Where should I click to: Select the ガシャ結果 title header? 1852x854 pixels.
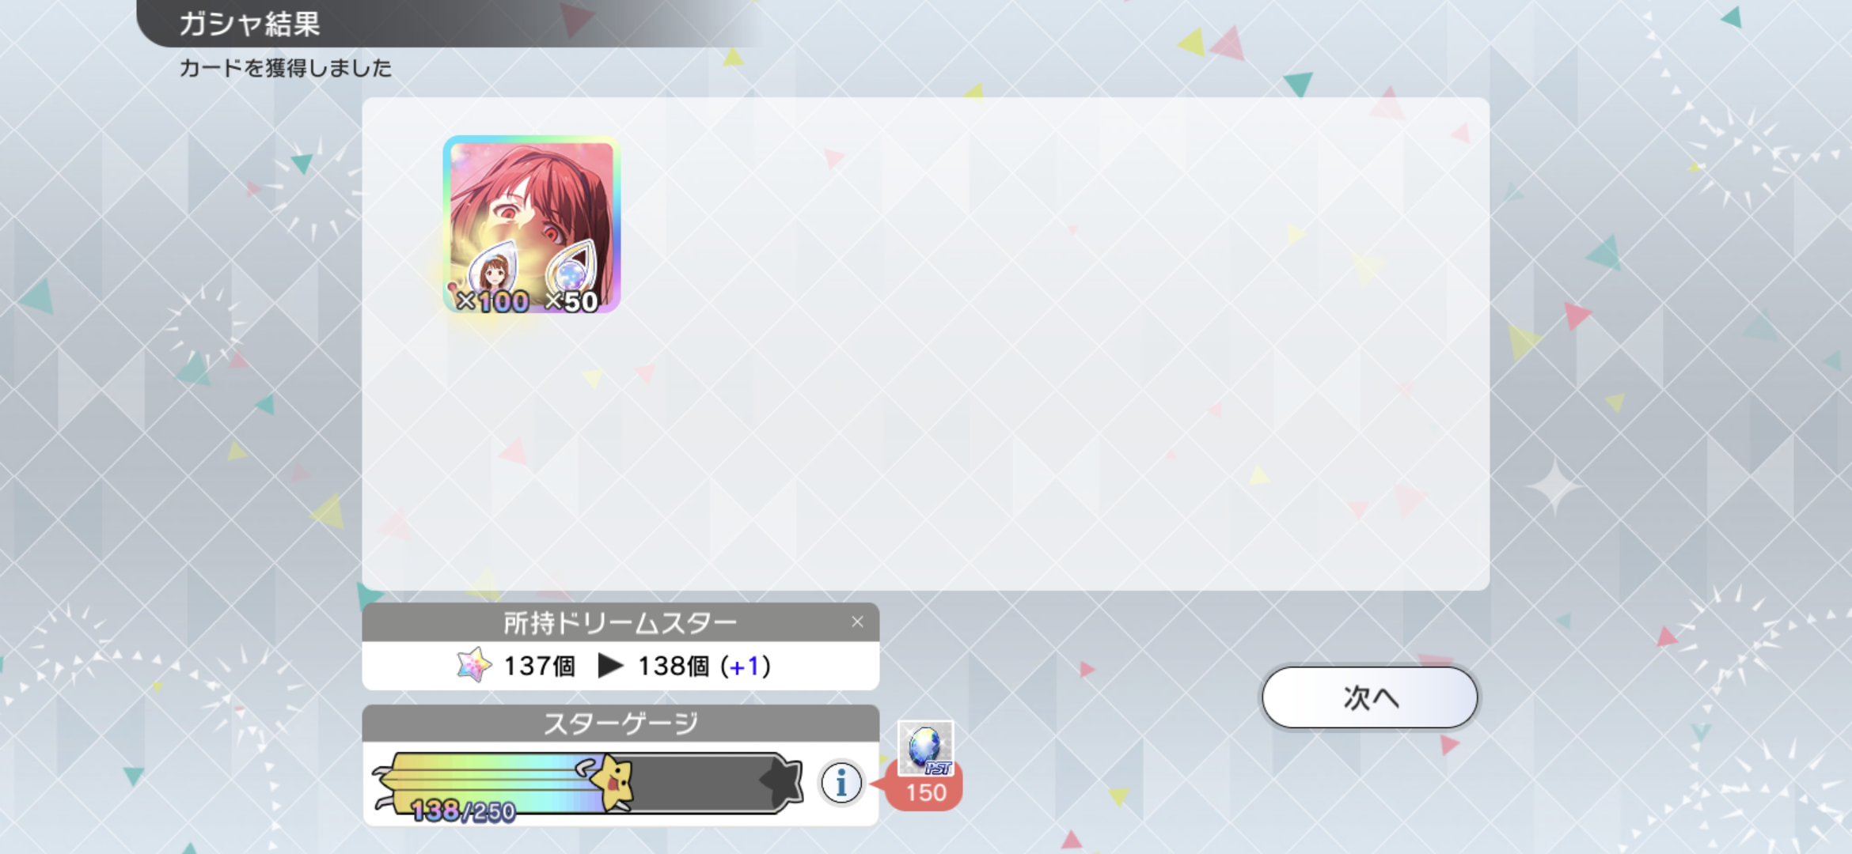pyautogui.click(x=249, y=24)
